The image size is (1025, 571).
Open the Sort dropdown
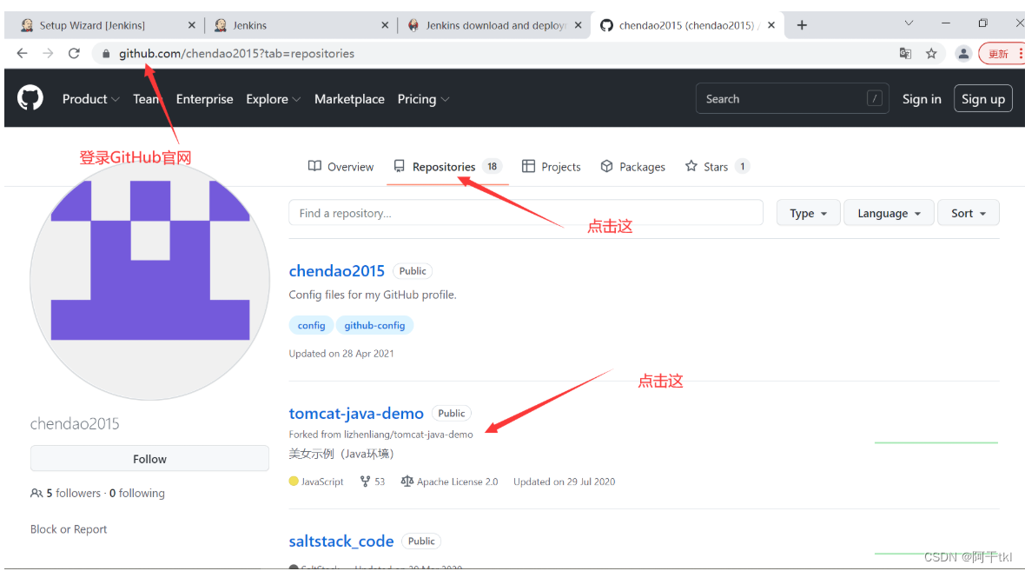pyautogui.click(x=969, y=213)
